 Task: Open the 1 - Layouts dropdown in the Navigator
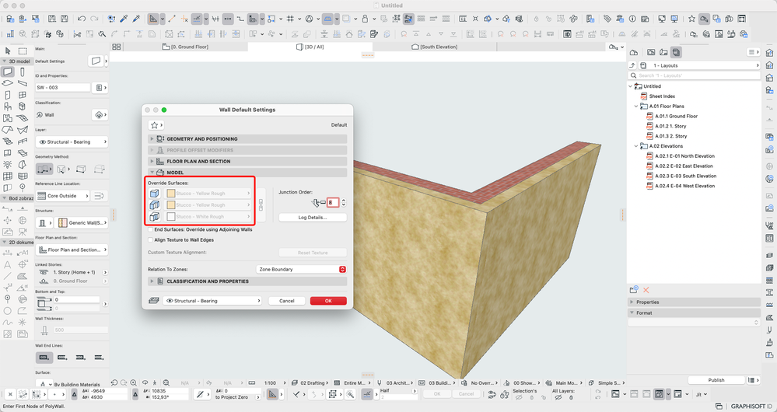[x=699, y=65]
